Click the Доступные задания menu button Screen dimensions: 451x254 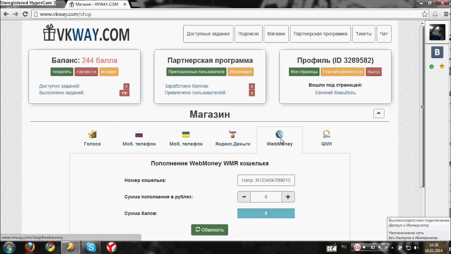pyautogui.click(x=208, y=34)
